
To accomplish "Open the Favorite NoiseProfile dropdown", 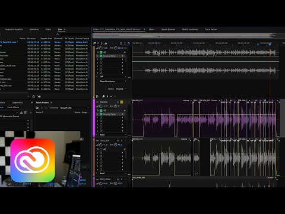I will pos(74,108).
